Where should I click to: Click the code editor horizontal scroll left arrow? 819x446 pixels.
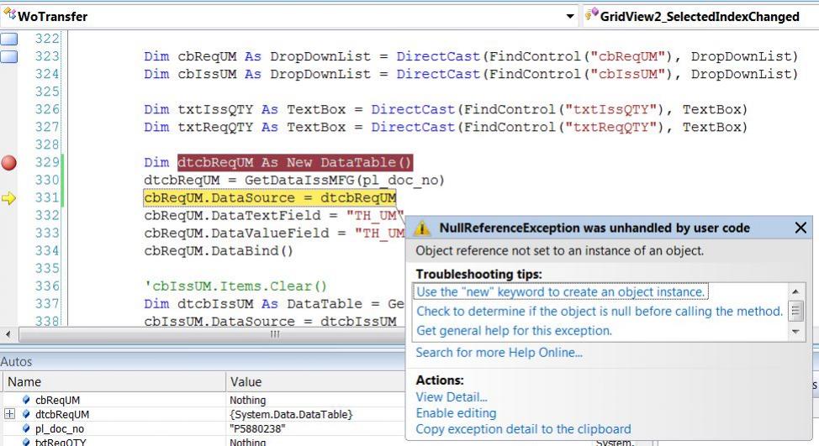pos(8,334)
